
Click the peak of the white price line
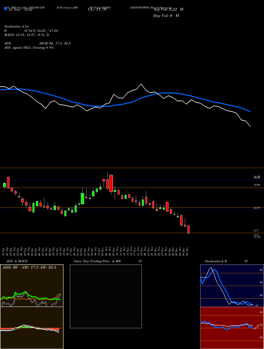(141, 84)
